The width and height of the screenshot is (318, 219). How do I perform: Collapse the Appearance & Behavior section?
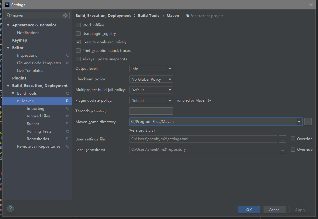8,25
